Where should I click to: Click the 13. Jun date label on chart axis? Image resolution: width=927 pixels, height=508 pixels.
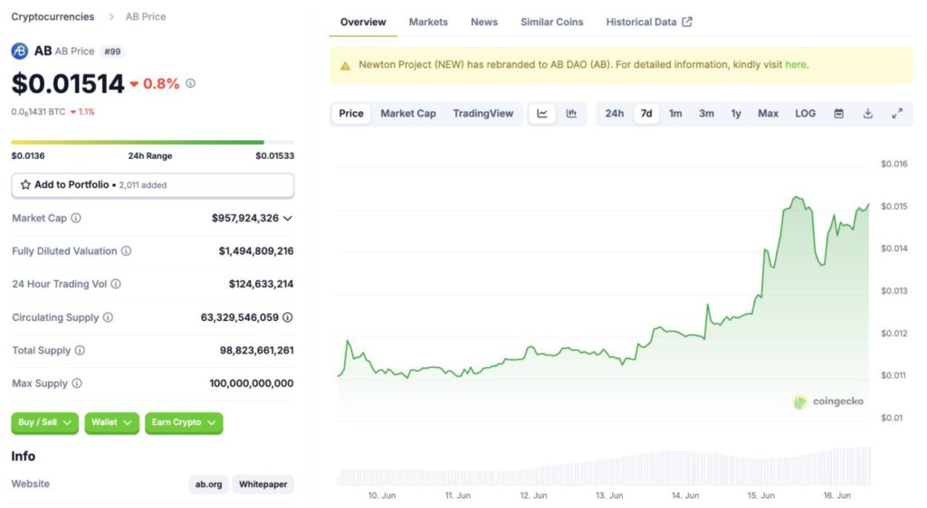609,495
